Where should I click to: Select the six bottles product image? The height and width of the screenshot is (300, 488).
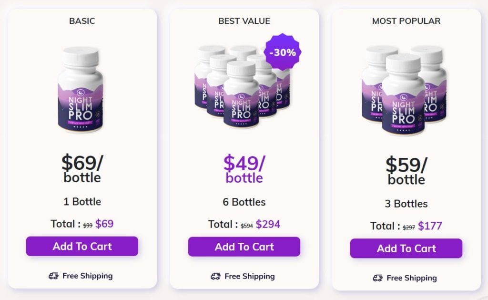[x=243, y=86]
